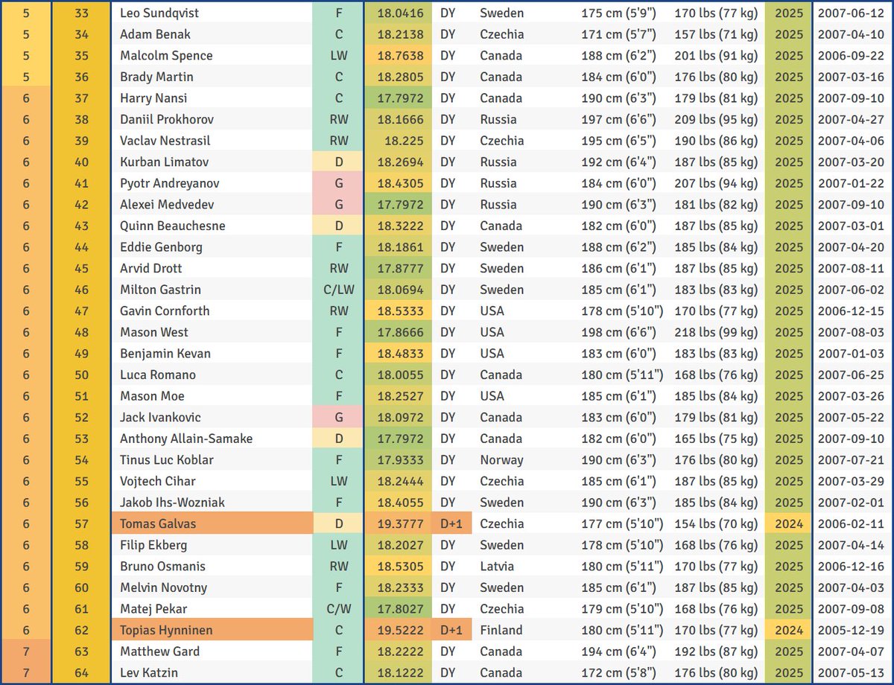Viewport: 894px width, 685px height.
Task: Click the 2024 cell in Topias Hynninen row
Action: click(789, 631)
